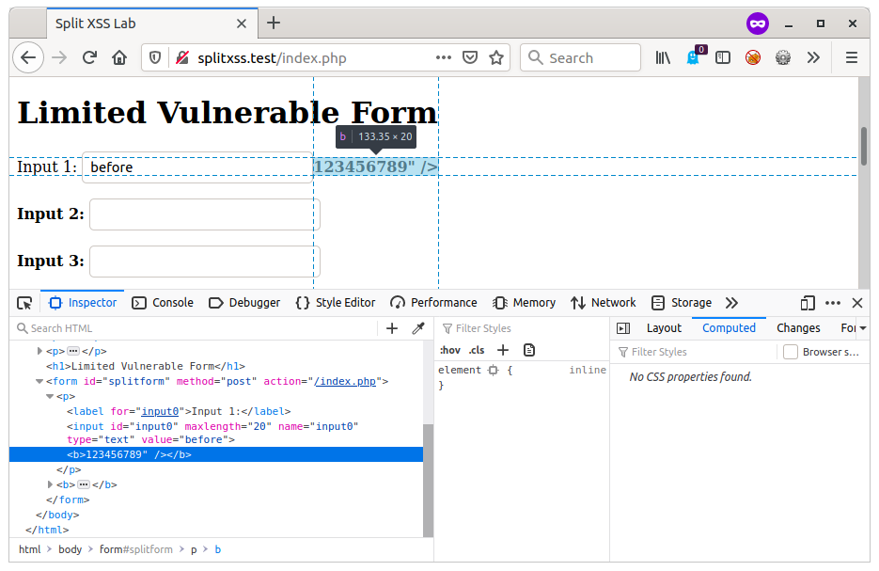Select html in breadcrumb trail
This screenshot has width=879, height=571.
click(x=30, y=549)
